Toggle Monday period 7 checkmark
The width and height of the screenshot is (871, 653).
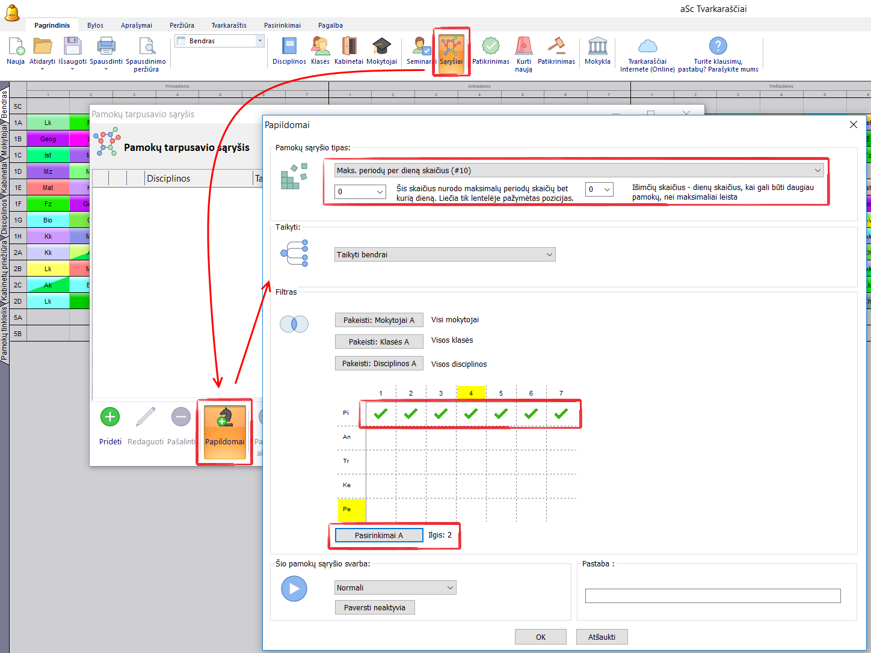pos(561,414)
